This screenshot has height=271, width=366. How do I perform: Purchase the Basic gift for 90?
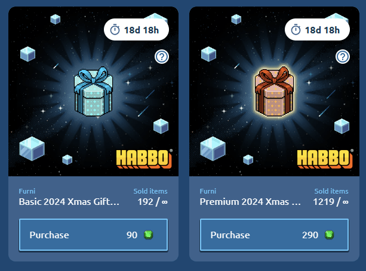pos(93,235)
